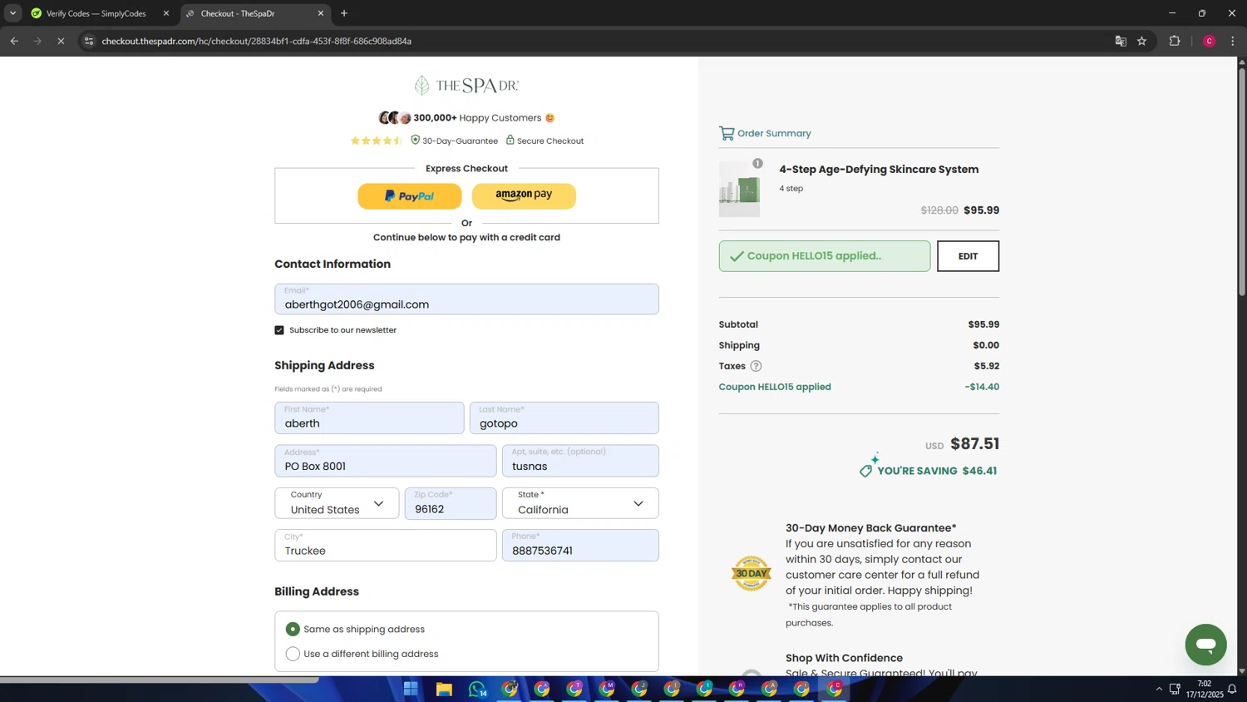Click the Zip Code field
The width and height of the screenshot is (1247, 702).
451,503
